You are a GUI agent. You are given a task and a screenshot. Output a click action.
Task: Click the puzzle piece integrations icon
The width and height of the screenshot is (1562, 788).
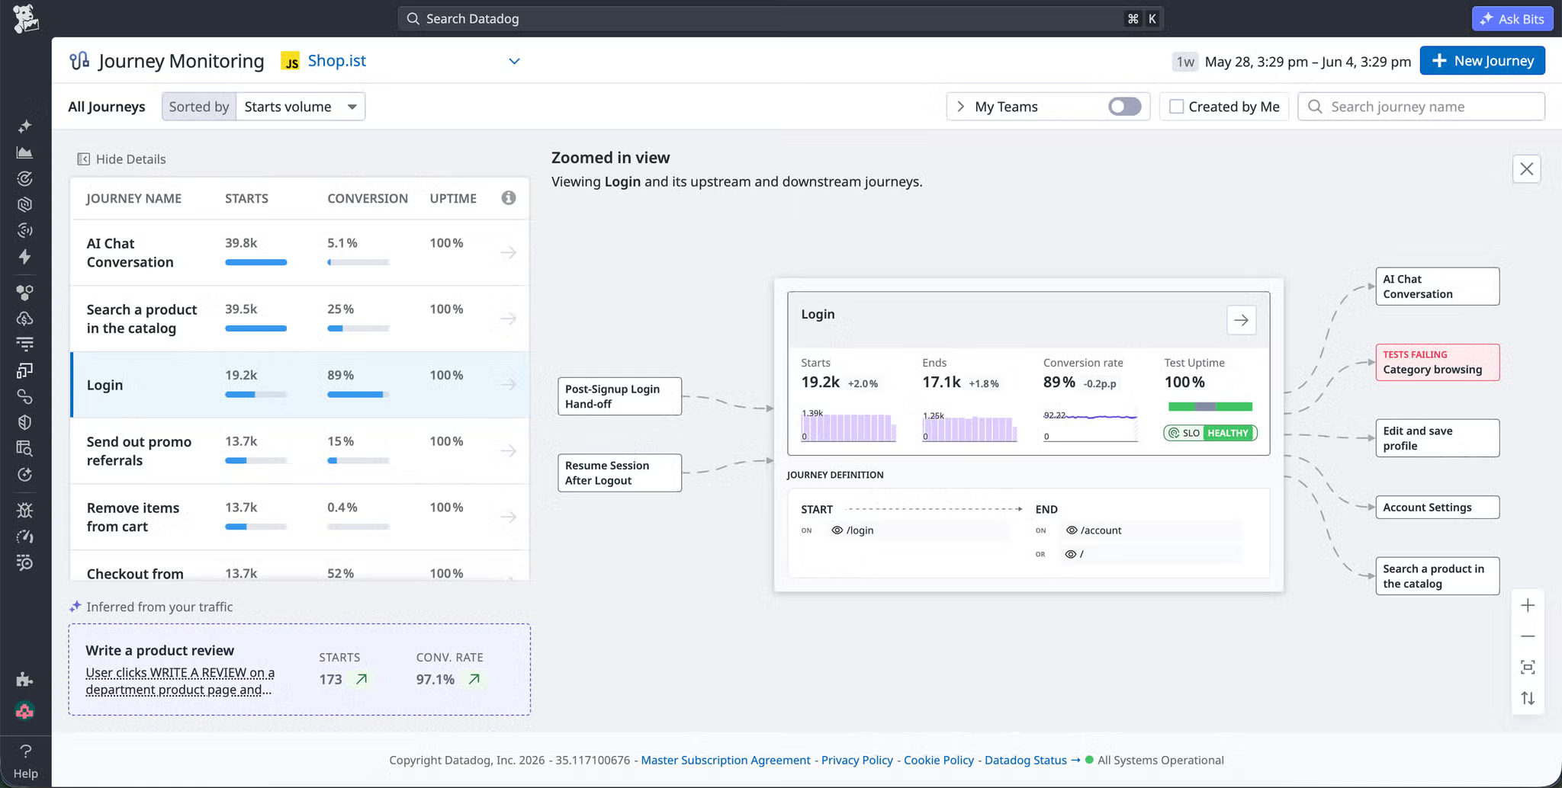point(24,679)
